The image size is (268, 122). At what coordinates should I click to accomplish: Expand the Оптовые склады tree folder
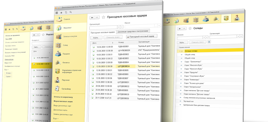pos(179,51)
